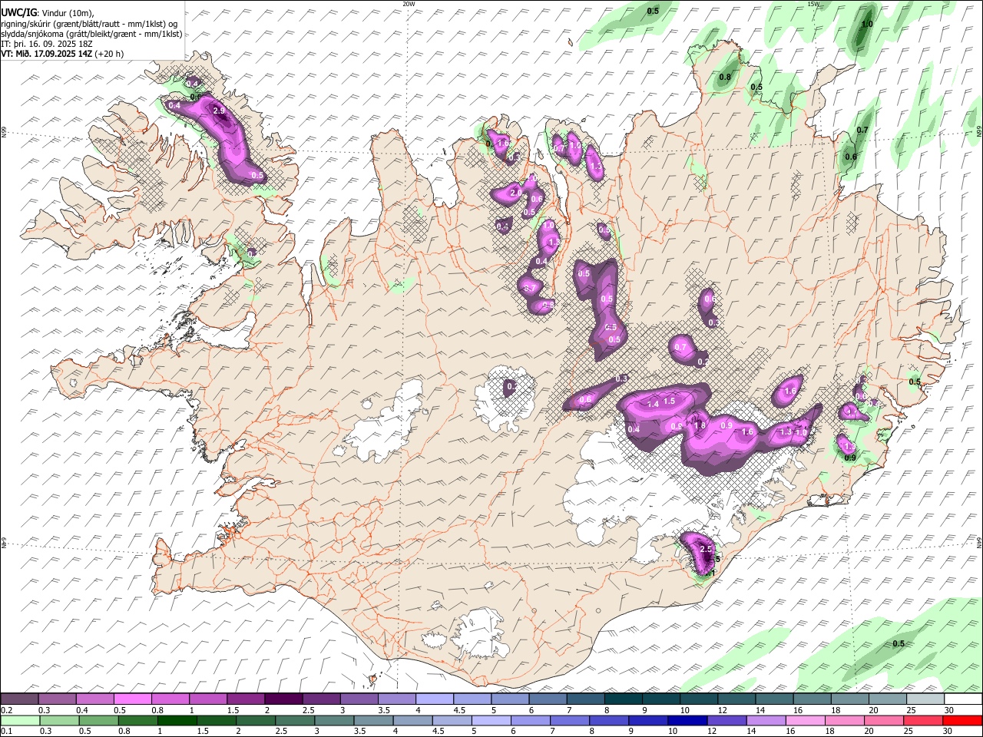Click the 0.2 label under the top legend row
This screenshot has height=737, width=983.
(x=6, y=710)
